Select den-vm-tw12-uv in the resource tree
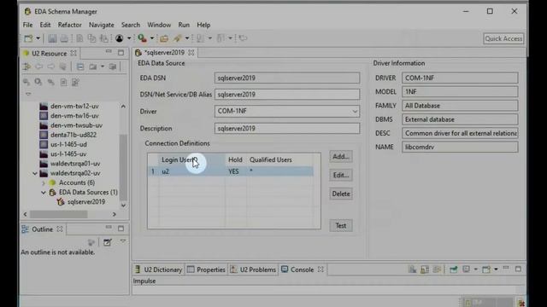The height and width of the screenshot is (307, 547). [74, 106]
